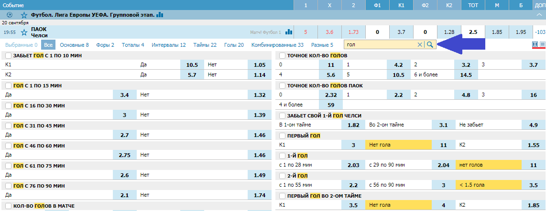The image size is (546, 211).
Task: Check 'Гол с 16 по 30 мин' box
Action: pos(8,105)
